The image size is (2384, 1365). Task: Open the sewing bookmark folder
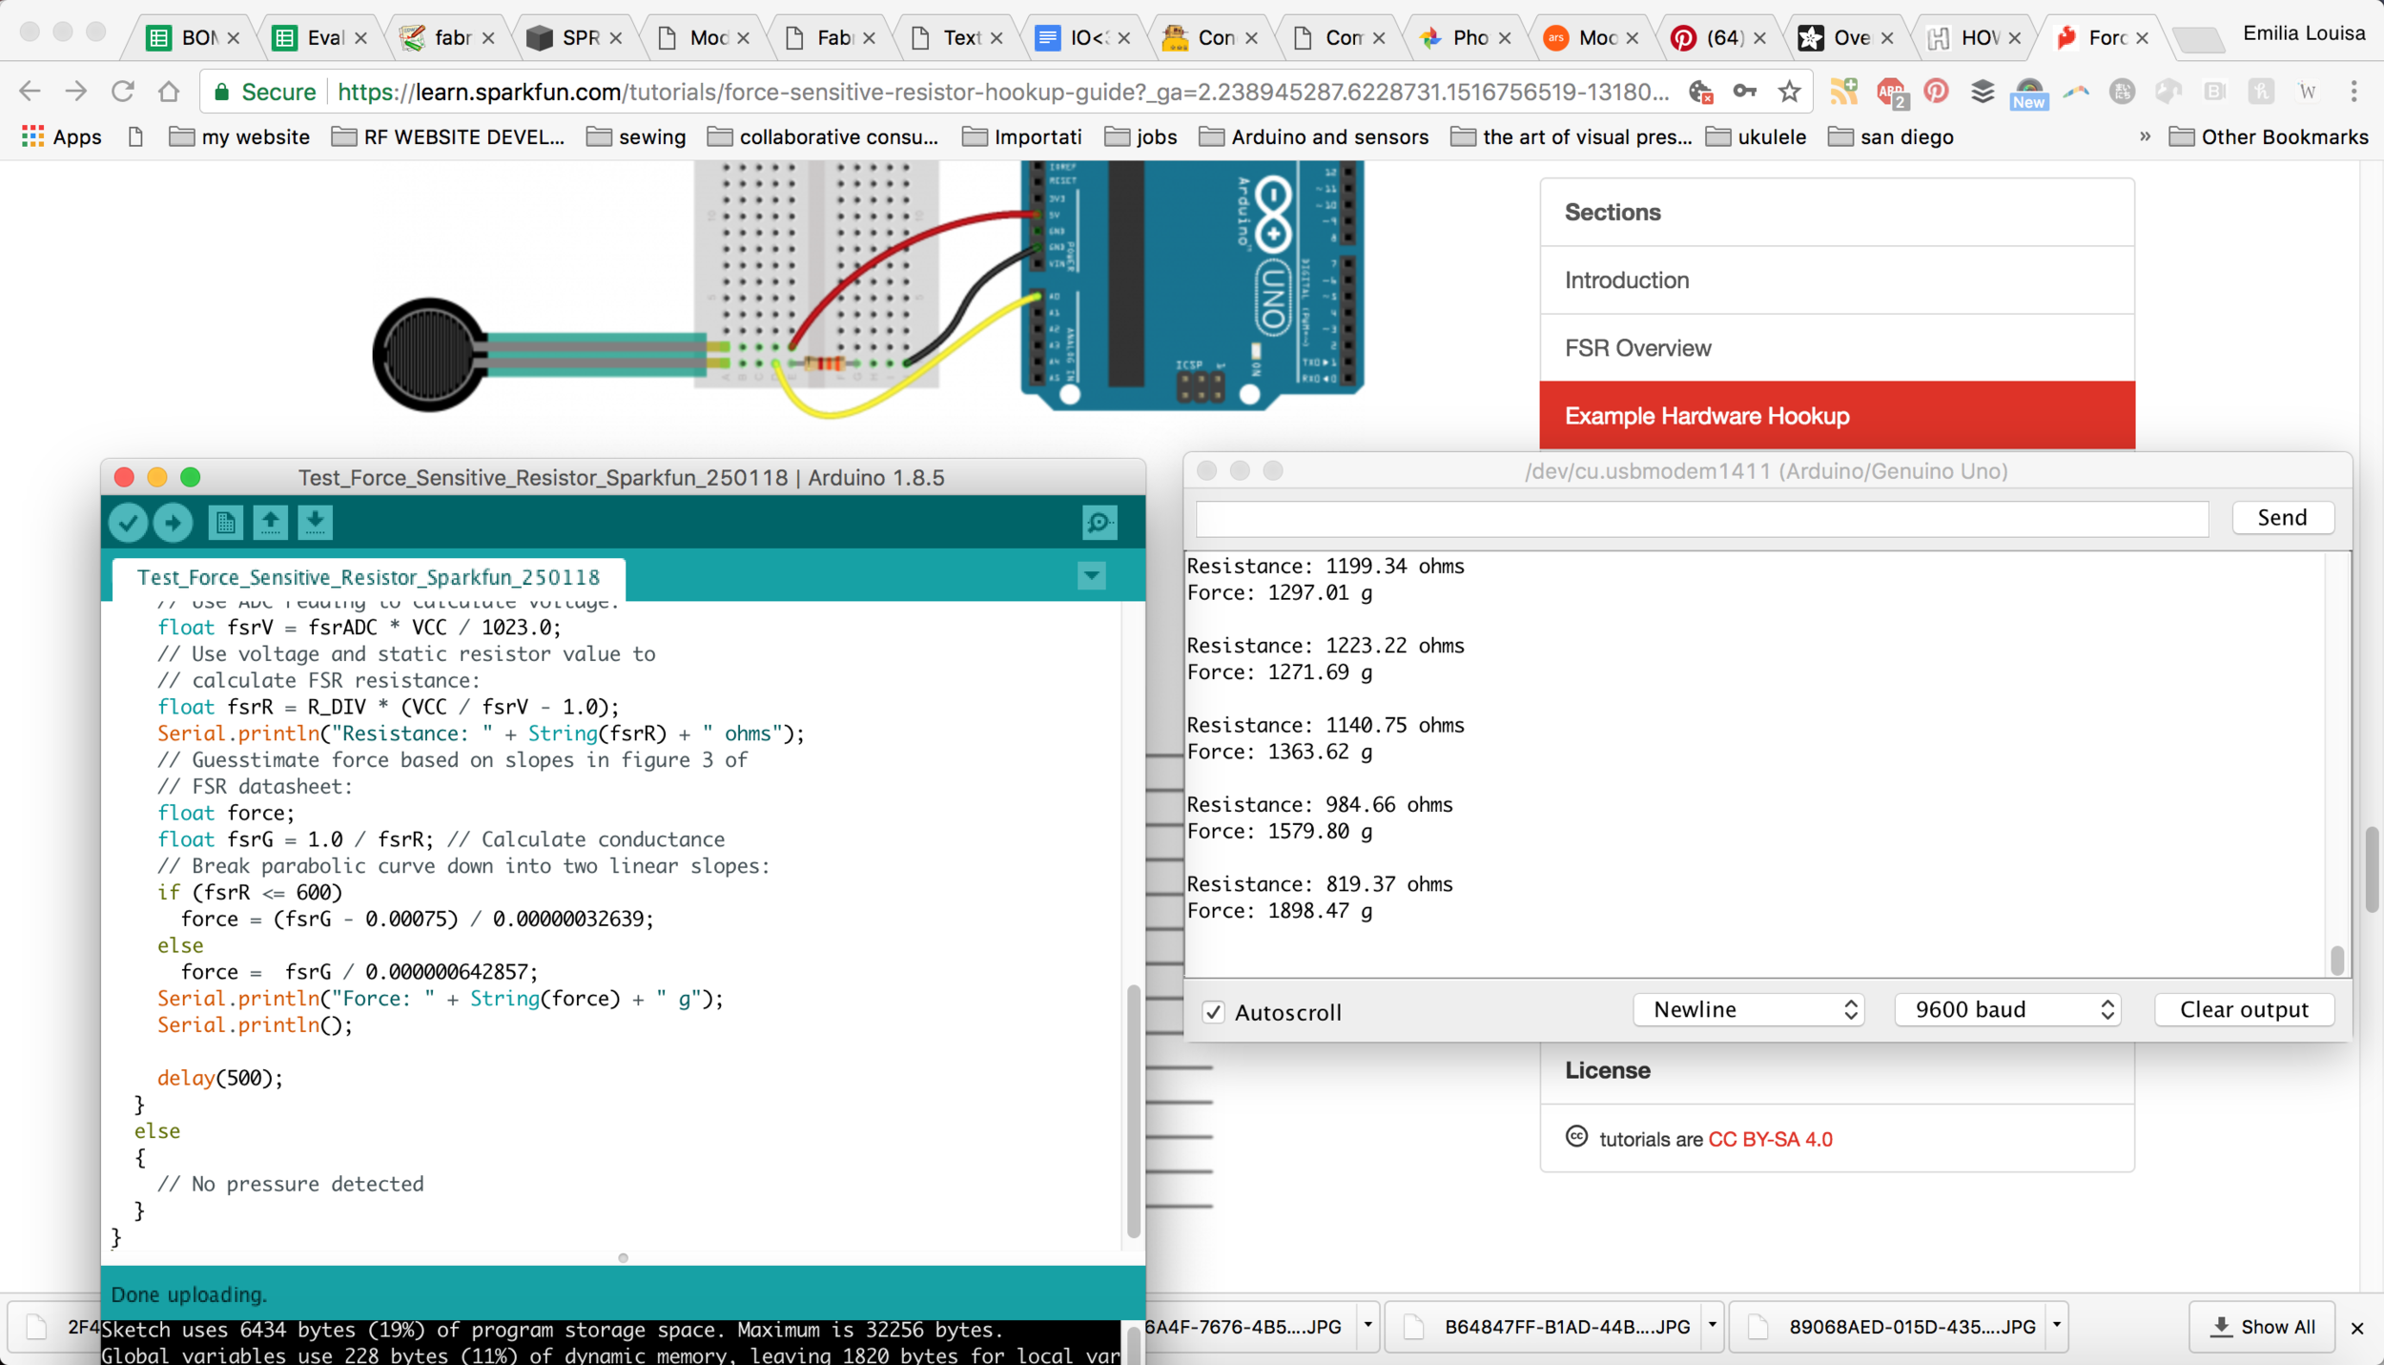pos(636,136)
